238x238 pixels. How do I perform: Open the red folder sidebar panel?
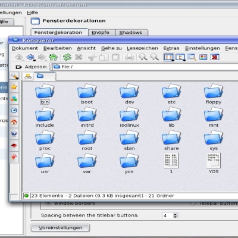pos(14,145)
